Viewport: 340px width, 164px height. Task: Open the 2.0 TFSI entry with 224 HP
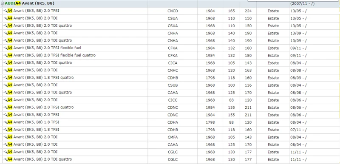point(34,11)
